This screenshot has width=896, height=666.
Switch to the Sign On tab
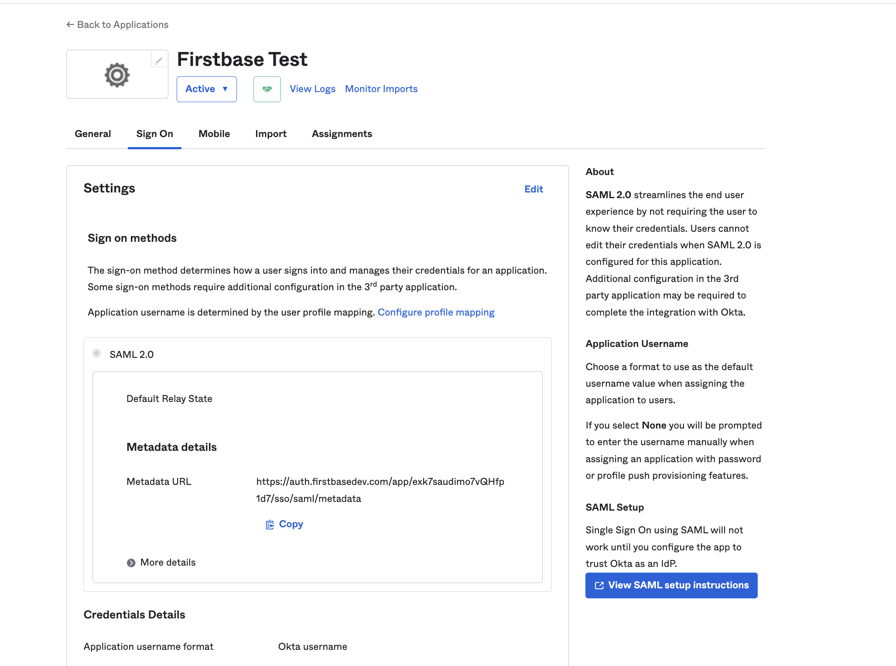(154, 134)
